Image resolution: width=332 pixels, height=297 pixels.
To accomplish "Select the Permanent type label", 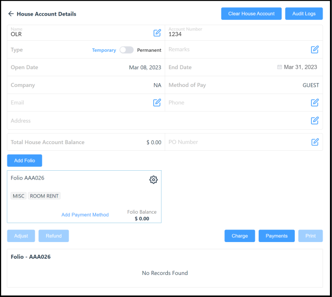I will point(149,50).
